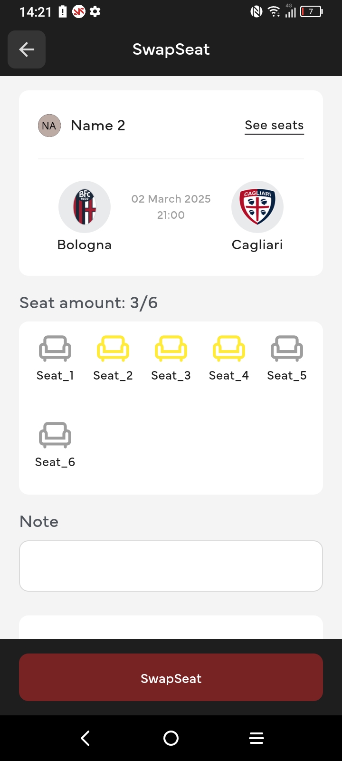The image size is (342, 761).
Task: Go back using the header arrow button
Action: click(27, 49)
